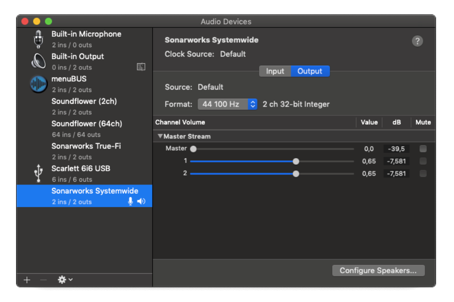Click the green zoom window button

click(x=48, y=21)
